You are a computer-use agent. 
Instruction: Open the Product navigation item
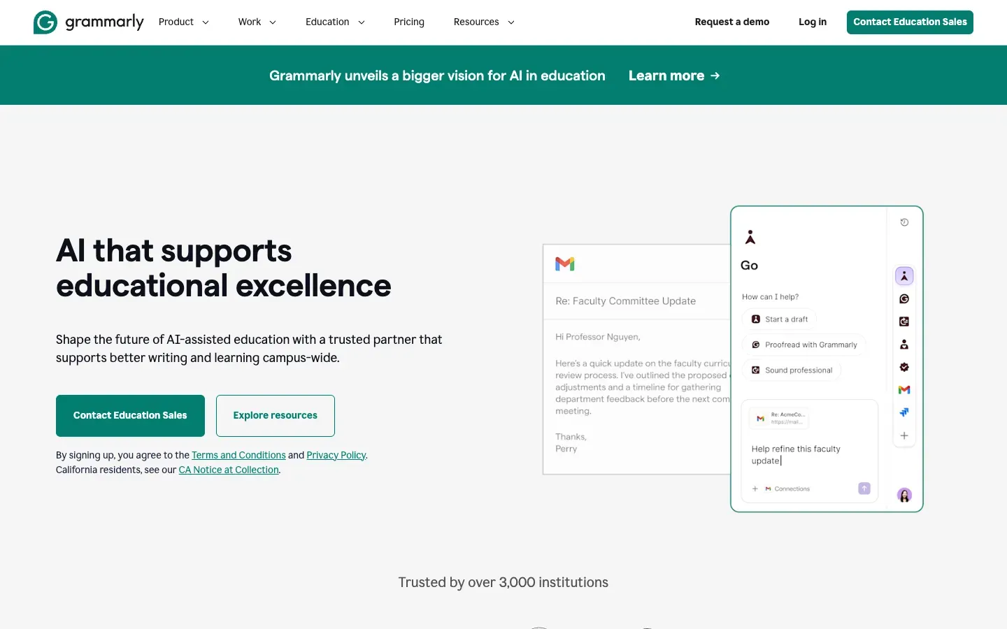click(x=176, y=22)
